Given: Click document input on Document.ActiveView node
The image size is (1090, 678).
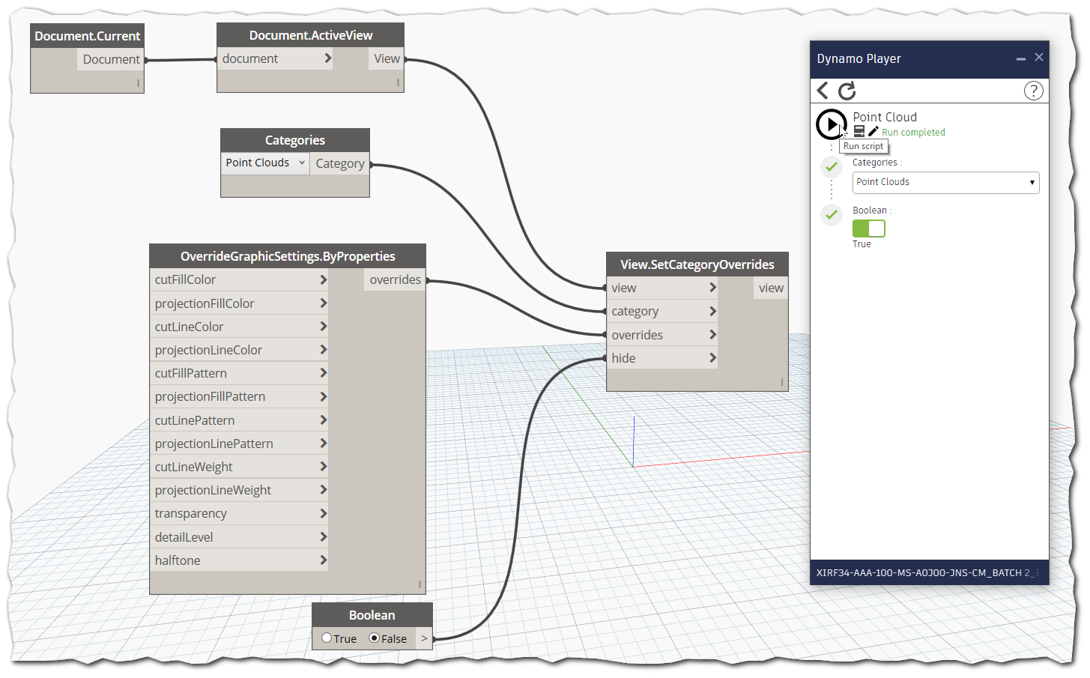Looking at the screenshot, I should pos(276,58).
